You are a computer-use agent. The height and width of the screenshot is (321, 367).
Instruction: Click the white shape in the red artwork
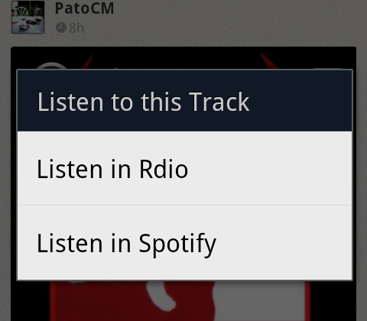coord(258,300)
